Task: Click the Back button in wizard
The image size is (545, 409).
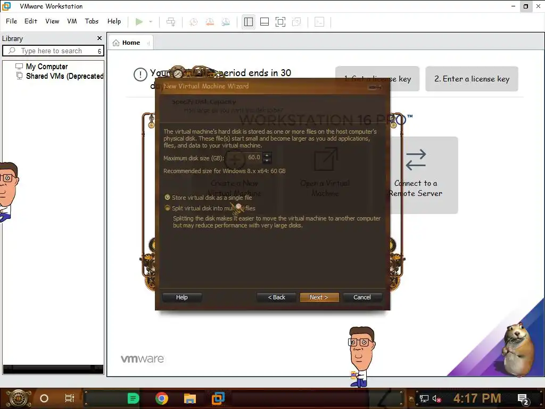Action: (276, 297)
